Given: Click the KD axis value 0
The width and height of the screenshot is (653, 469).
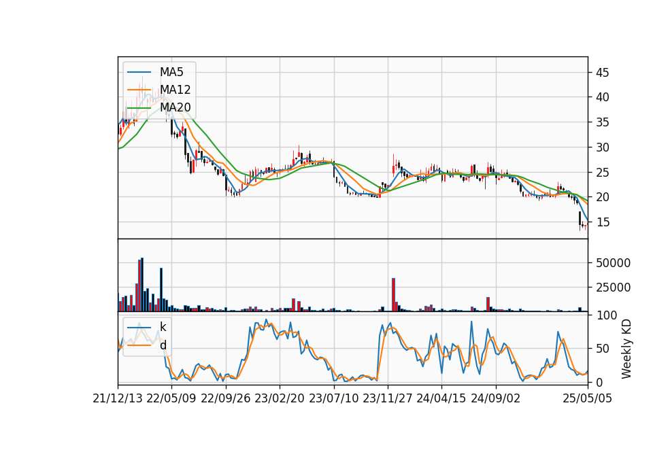Looking at the screenshot, I should [599, 382].
